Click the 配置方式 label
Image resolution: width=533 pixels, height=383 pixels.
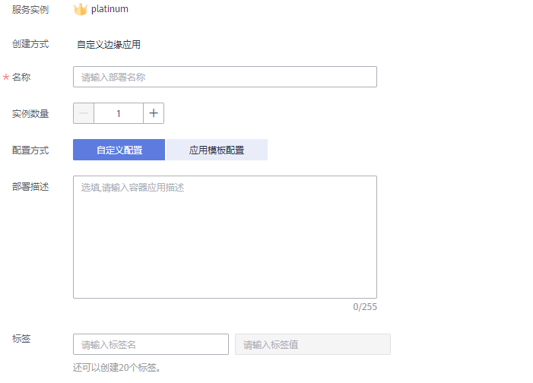click(x=30, y=150)
